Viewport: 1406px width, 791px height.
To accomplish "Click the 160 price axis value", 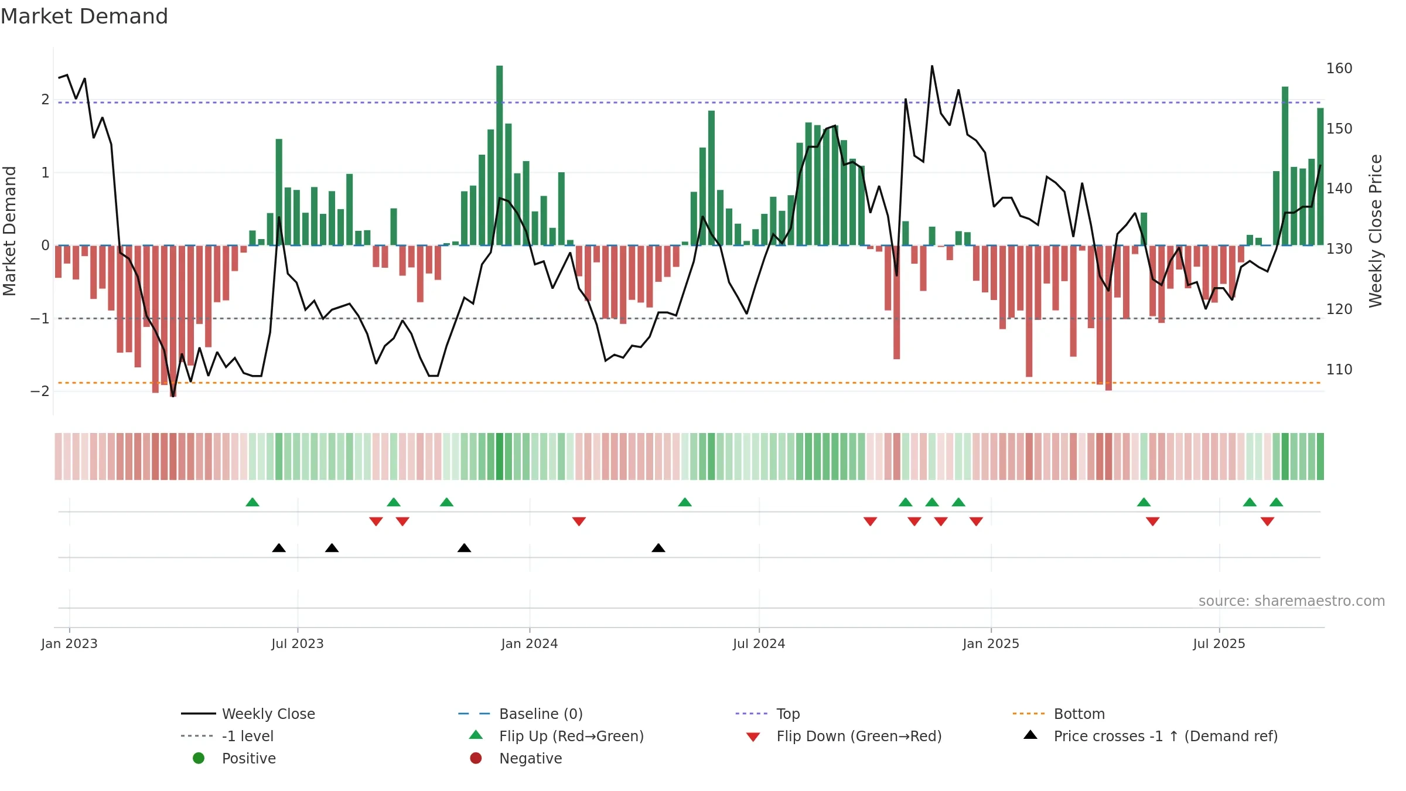I will tap(1339, 69).
